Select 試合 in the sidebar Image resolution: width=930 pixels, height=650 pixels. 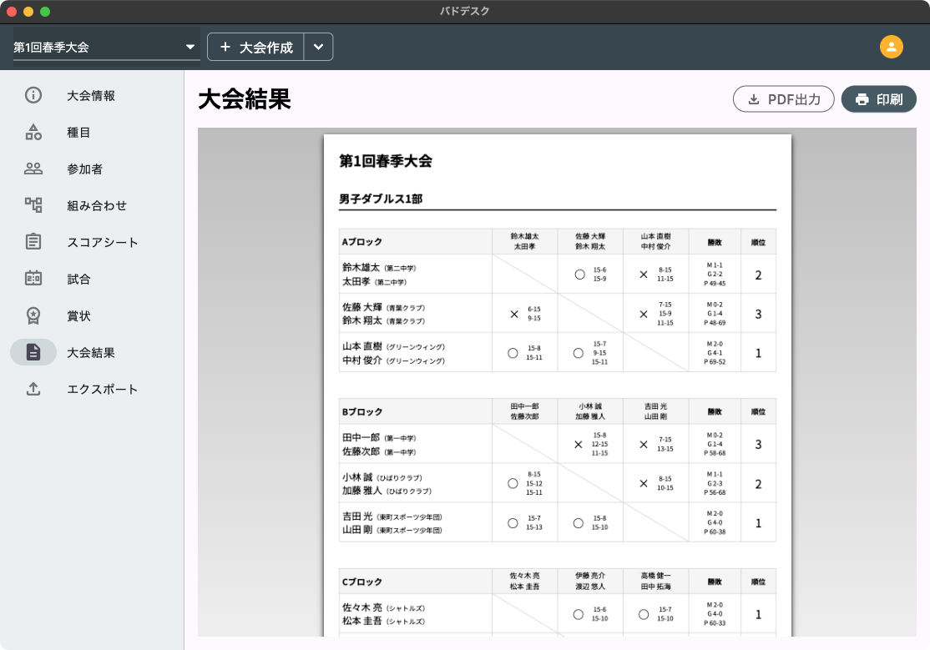pyautogui.click(x=78, y=280)
